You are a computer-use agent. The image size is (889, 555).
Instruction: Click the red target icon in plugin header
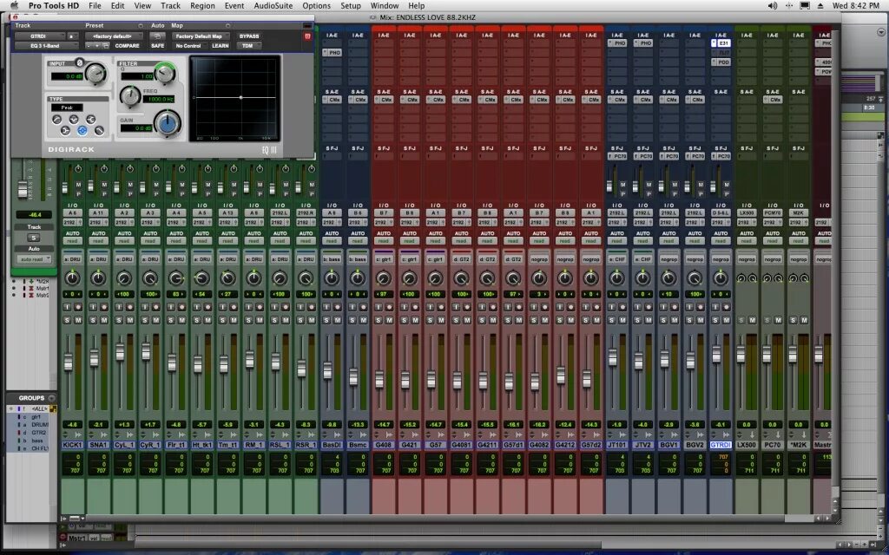coord(308,36)
